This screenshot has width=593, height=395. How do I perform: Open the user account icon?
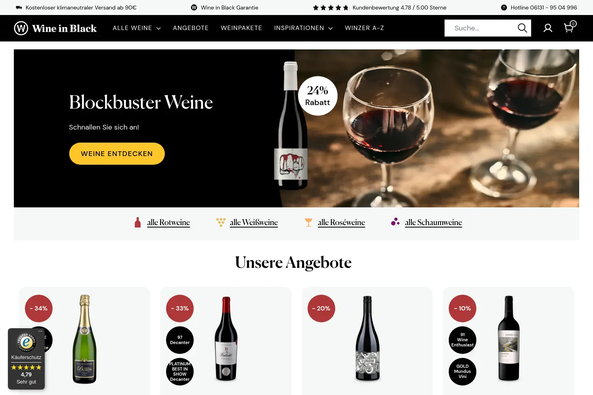[x=548, y=28]
